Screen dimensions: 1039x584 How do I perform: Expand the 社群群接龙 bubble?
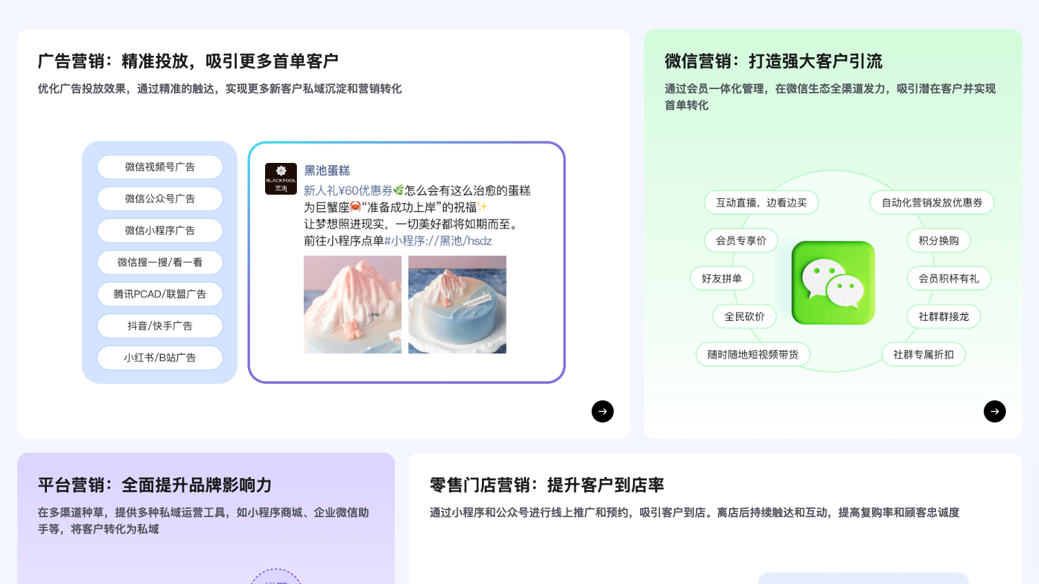[x=943, y=316]
